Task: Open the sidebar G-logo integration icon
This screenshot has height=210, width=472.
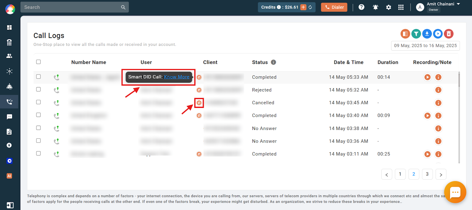Action: click(x=9, y=161)
